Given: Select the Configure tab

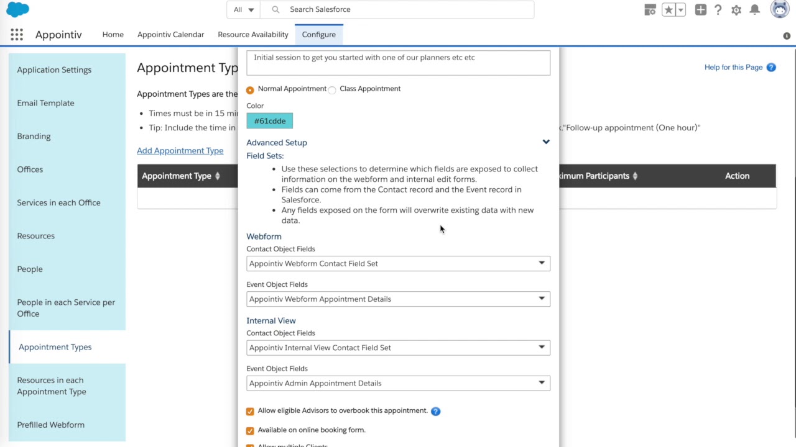Looking at the screenshot, I should tap(319, 35).
